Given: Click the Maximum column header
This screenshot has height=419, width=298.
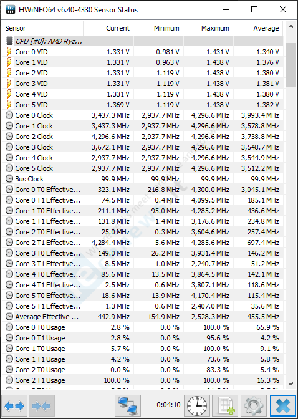Looking at the screenshot, I should coord(208,28).
